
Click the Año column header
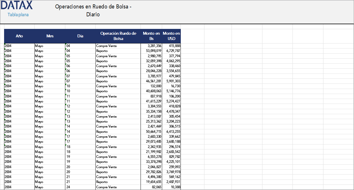tap(19, 36)
